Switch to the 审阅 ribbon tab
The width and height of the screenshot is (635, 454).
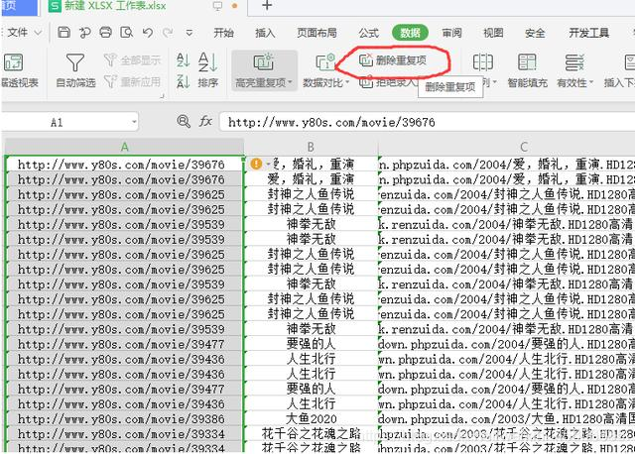point(451,33)
